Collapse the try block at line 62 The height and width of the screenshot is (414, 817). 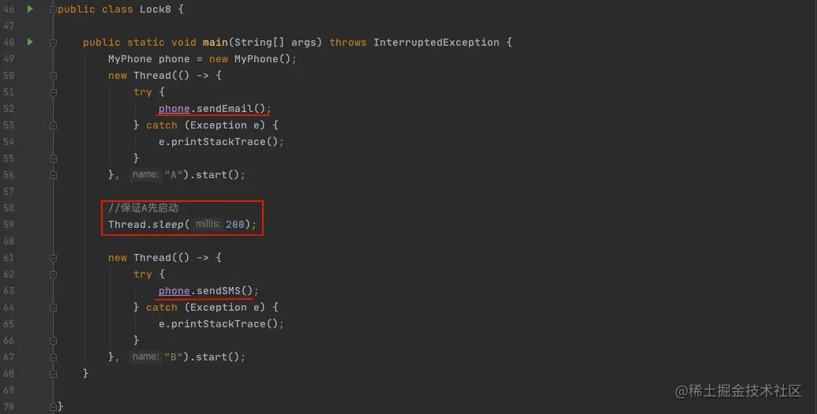coord(53,274)
